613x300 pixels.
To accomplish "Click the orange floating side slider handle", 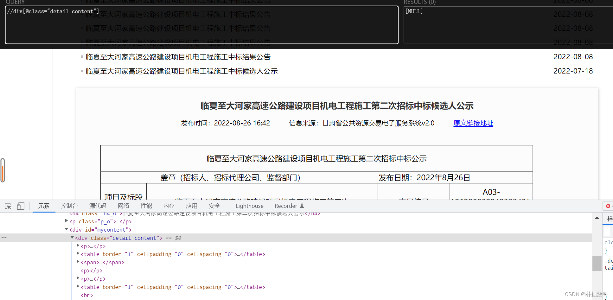I will click(x=3, y=170).
